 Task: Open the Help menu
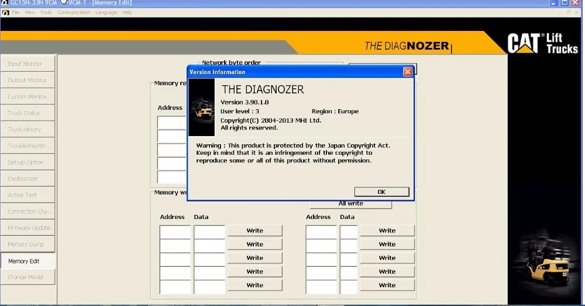coord(127,12)
